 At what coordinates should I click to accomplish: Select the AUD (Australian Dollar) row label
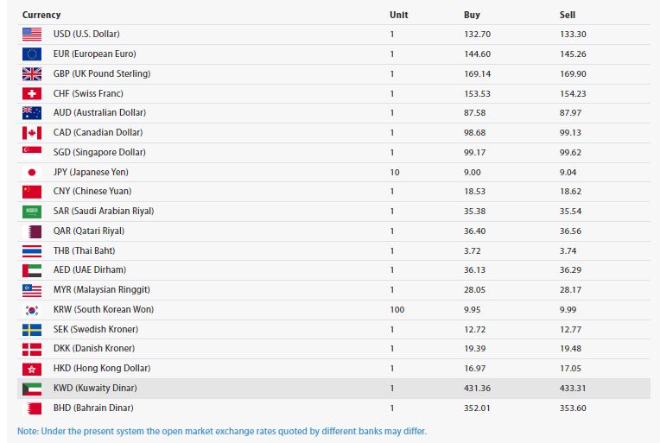coord(99,113)
